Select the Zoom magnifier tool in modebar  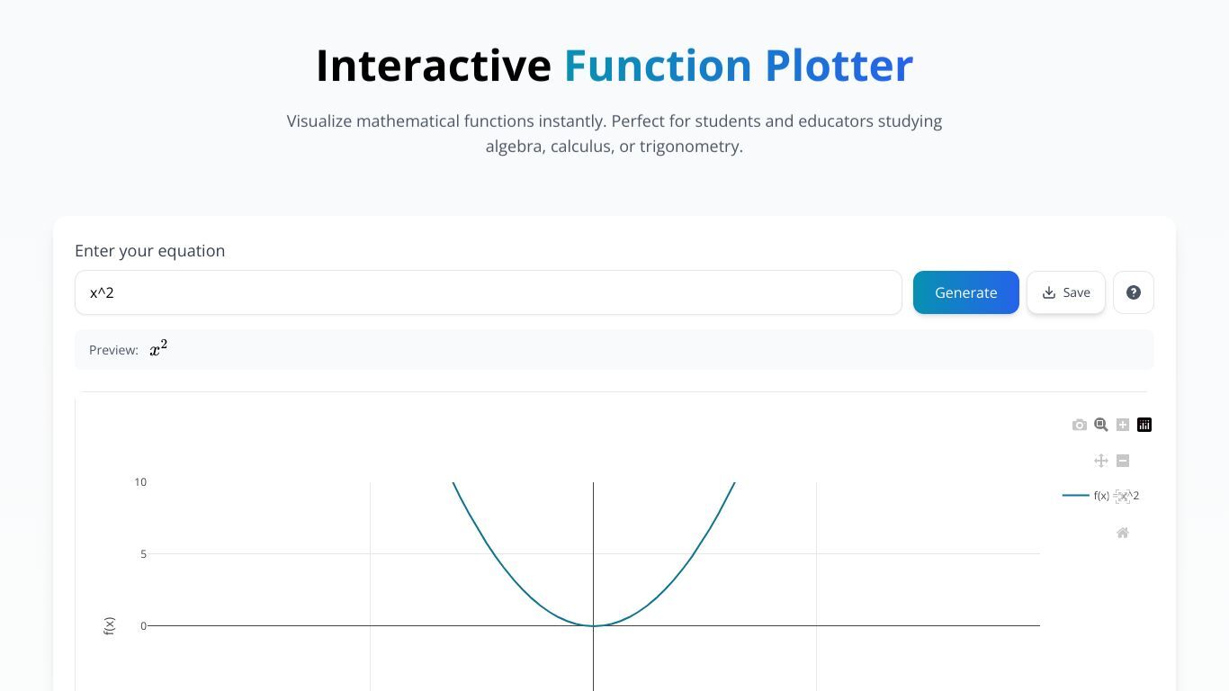coord(1101,425)
